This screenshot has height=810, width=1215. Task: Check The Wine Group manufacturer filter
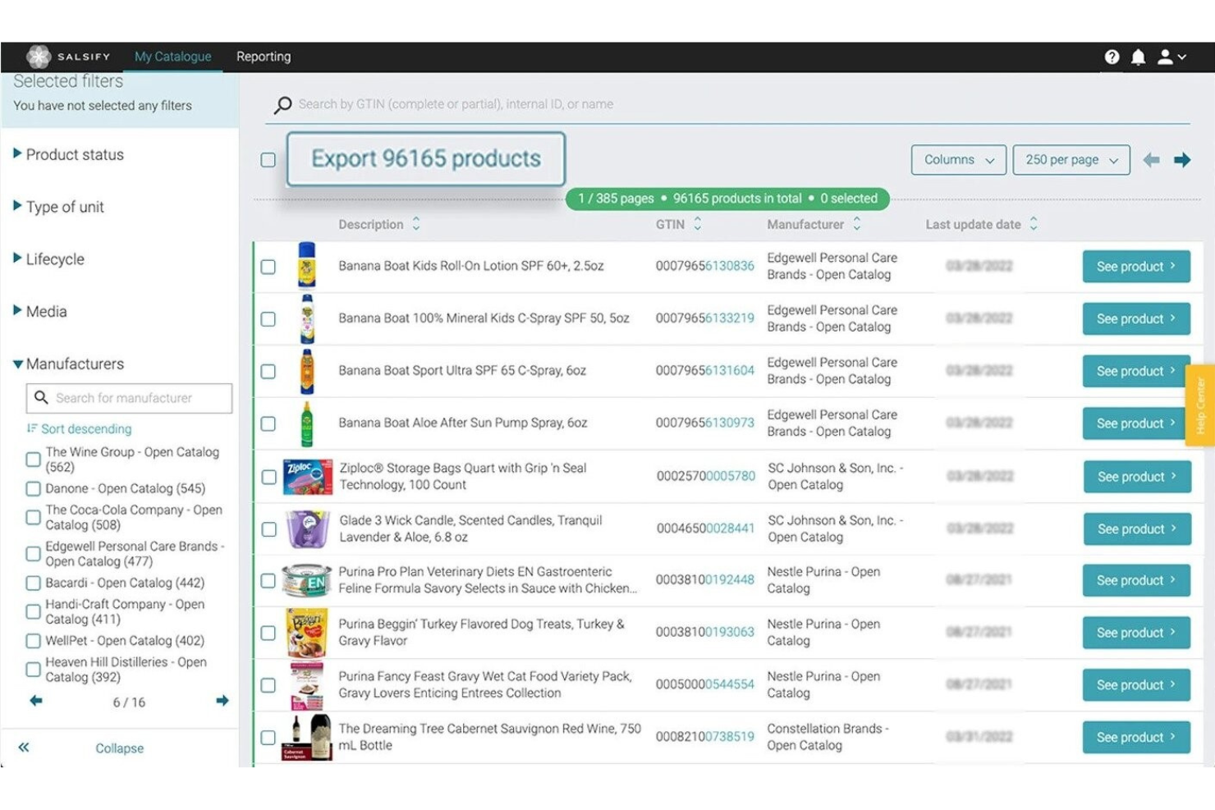click(x=33, y=460)
